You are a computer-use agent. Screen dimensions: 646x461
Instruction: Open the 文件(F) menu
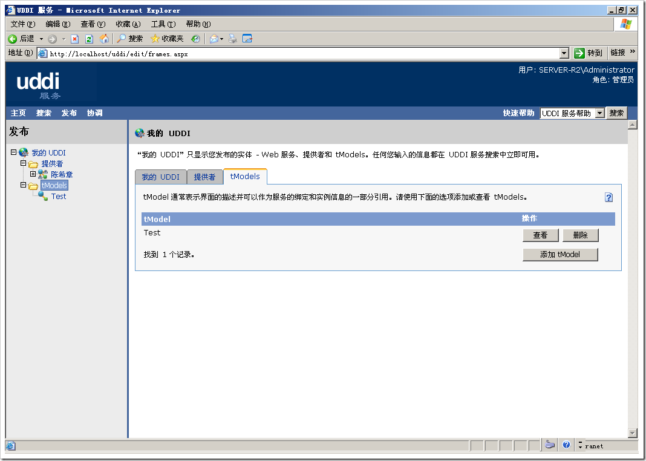(23, 24)
